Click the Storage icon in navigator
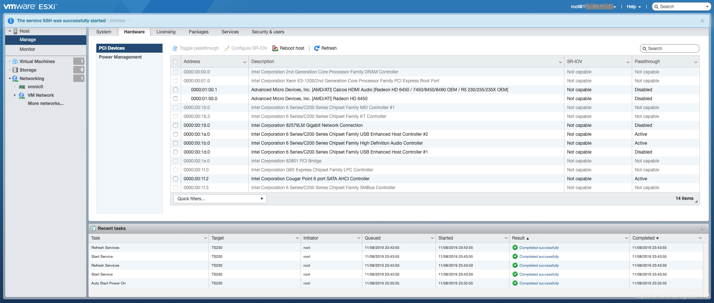 (x=15, y=70)
